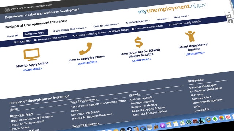Click New users register here

point(50,39)
